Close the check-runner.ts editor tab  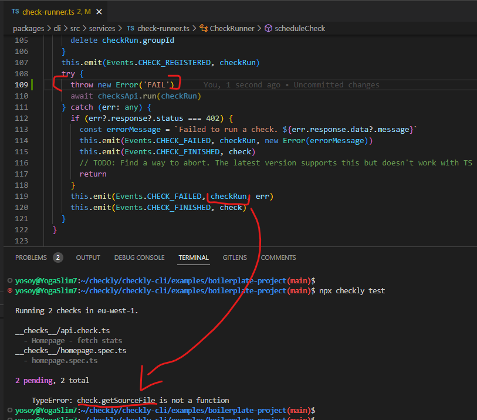coord(99,12)
